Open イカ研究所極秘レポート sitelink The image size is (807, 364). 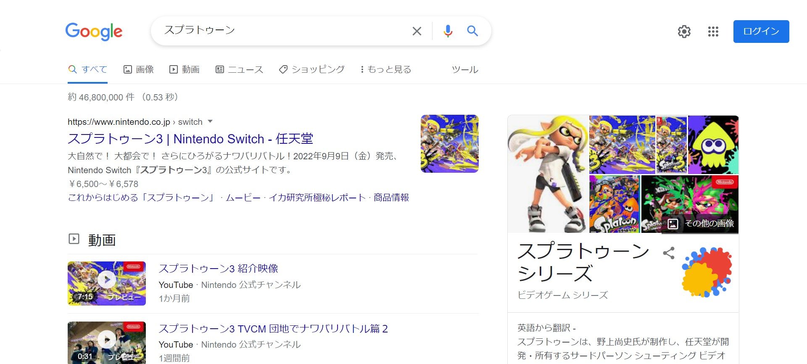tap(317, 198)
